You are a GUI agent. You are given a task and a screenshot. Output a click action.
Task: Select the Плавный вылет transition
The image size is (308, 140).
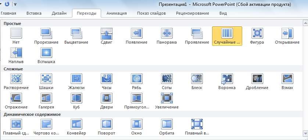[x=197, y=127]
